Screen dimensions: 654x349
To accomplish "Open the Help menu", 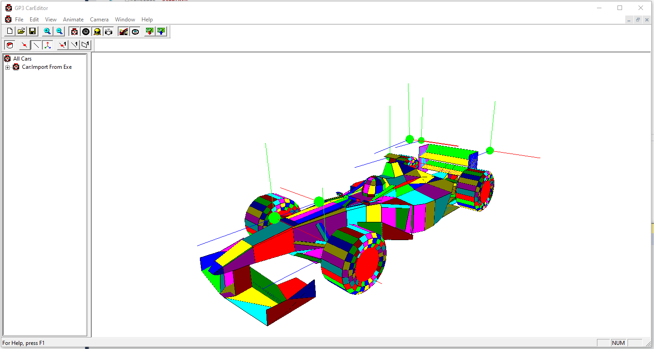I will (147, 20).
